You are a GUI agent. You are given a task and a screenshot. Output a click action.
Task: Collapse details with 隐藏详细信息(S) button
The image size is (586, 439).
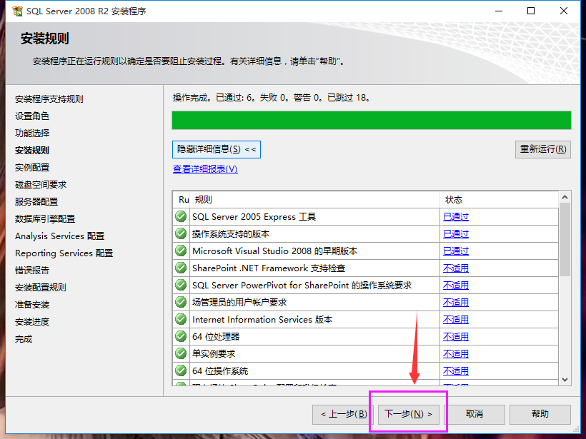pos(217,149)
